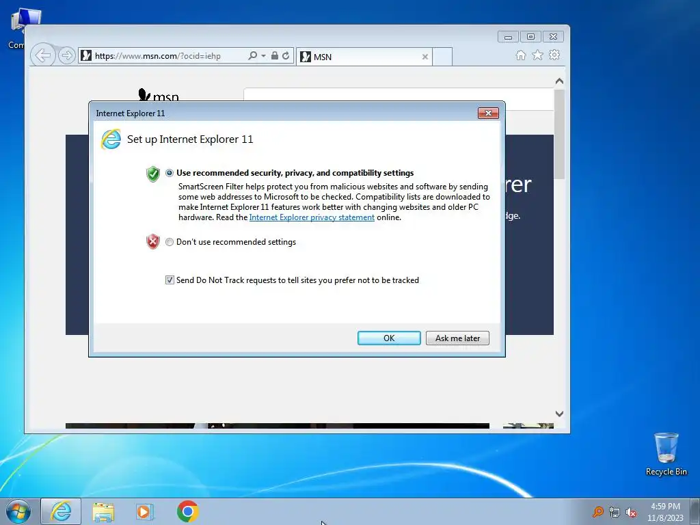Click the page scrollbar up arrow
The image size is (700, 525).
(559, 81)
